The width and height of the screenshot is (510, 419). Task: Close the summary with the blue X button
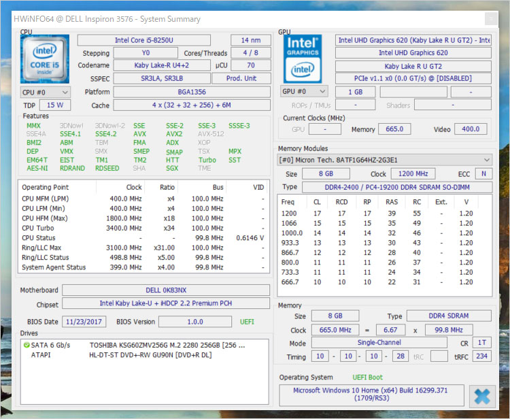coord(482,397)
